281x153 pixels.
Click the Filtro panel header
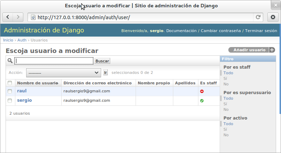(x=248, y=59)
